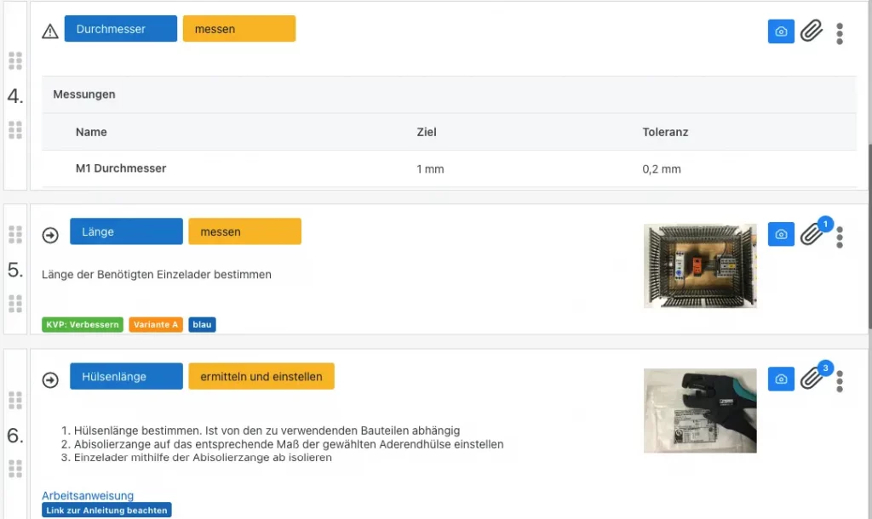Open three-dot menu for step 5
This screenshot has width=872, height=519.
tap(840, 237)
